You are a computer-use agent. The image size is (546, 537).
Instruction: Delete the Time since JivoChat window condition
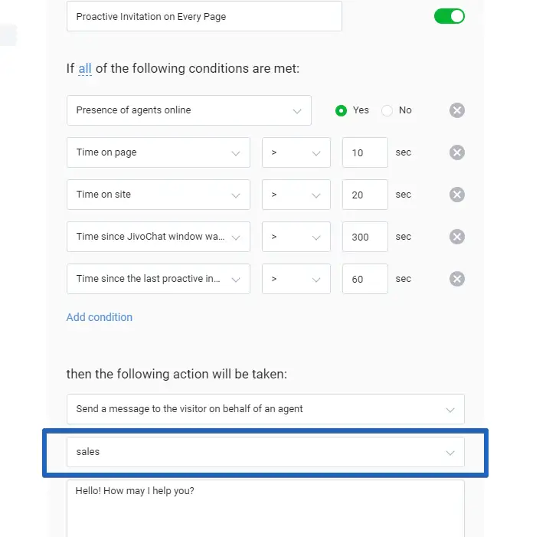point(456,237)
